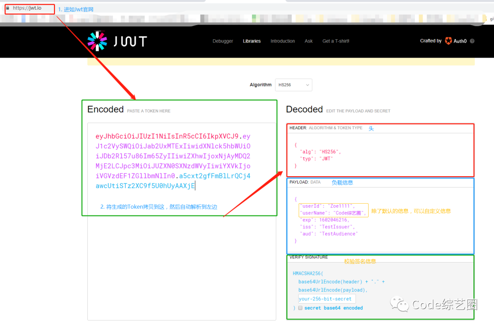Toggle secret base64 encoded checkbox
Viewport: 494px width, 326px height.
pyautogui.click(x=300, y=308)
